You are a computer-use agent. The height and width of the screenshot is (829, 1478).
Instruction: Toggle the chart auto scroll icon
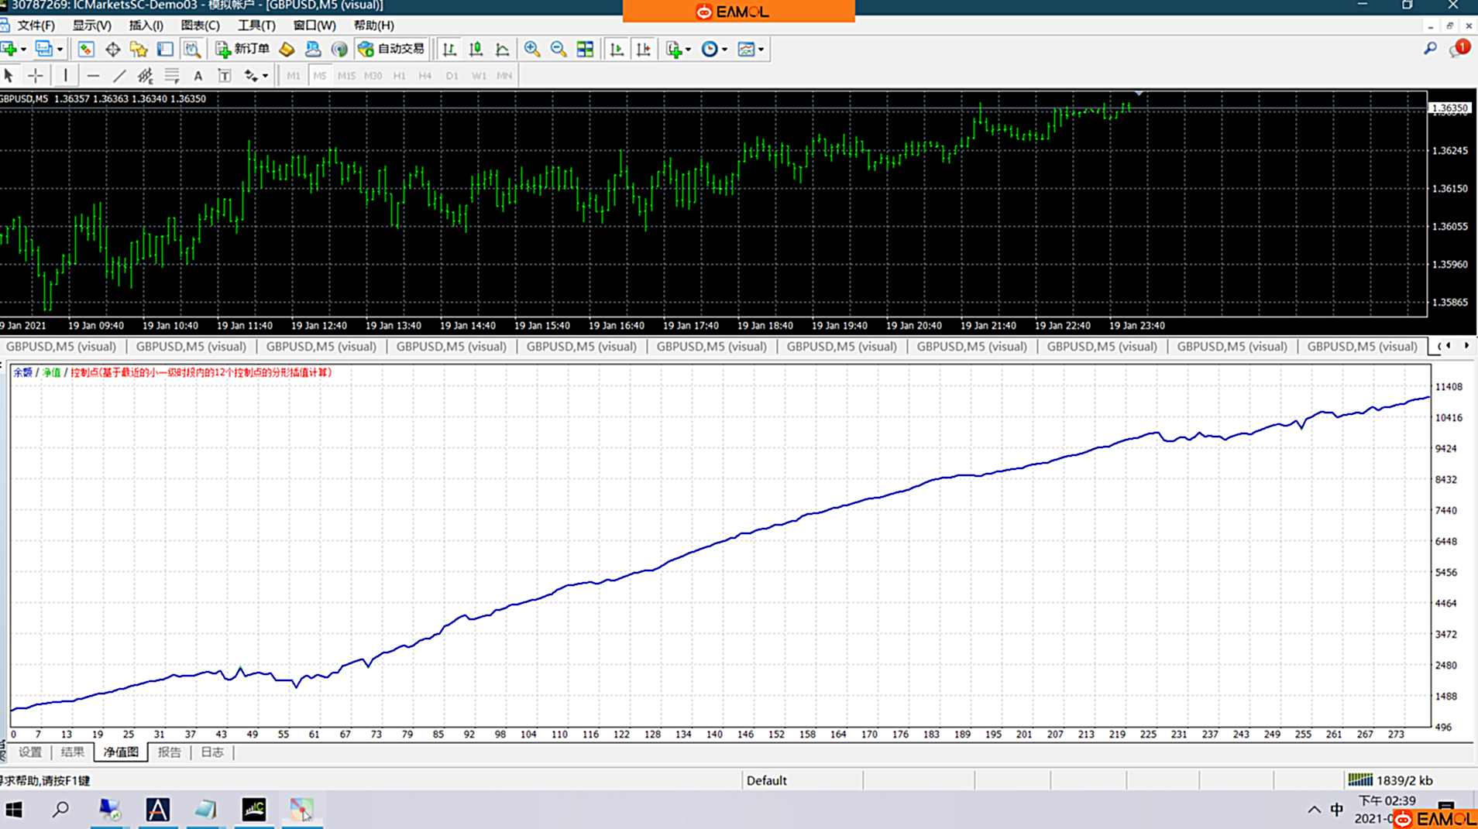click(x=617, y=49)
